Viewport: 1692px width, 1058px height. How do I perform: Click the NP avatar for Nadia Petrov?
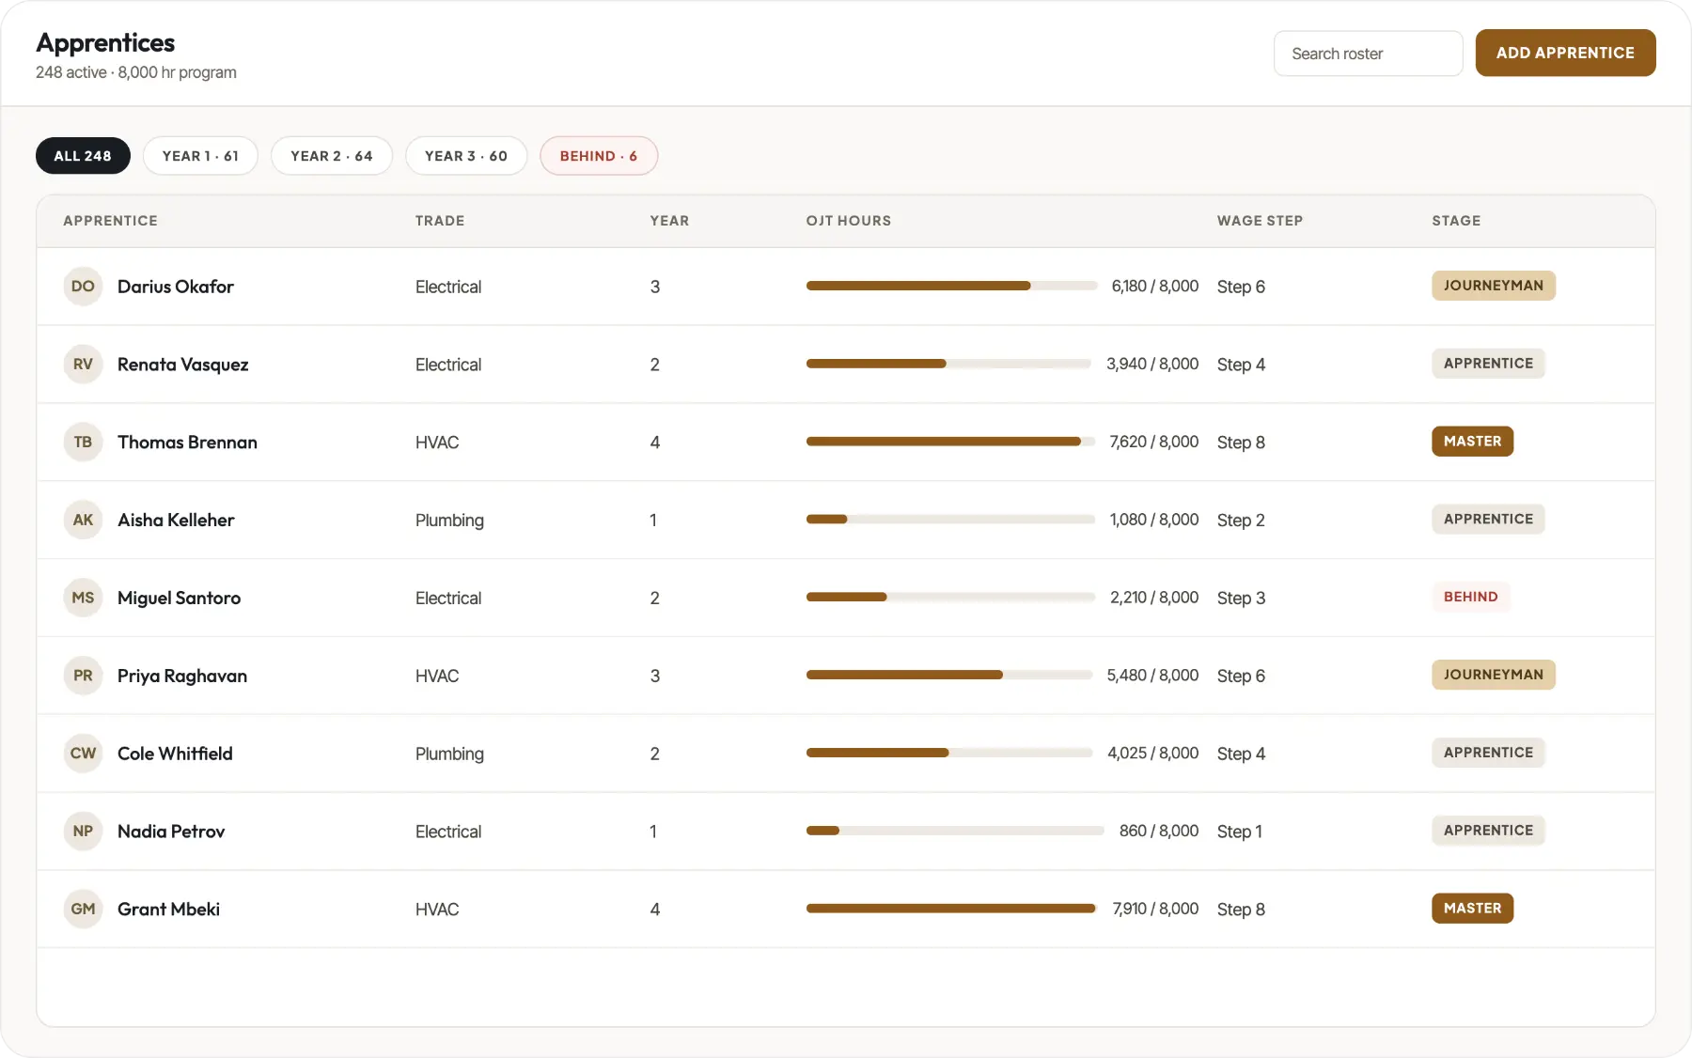tap(83, 832)
